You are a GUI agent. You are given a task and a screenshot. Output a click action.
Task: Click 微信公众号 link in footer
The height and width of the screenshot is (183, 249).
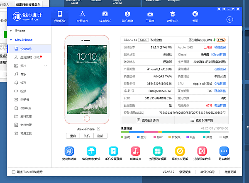[x=207, y=172]
